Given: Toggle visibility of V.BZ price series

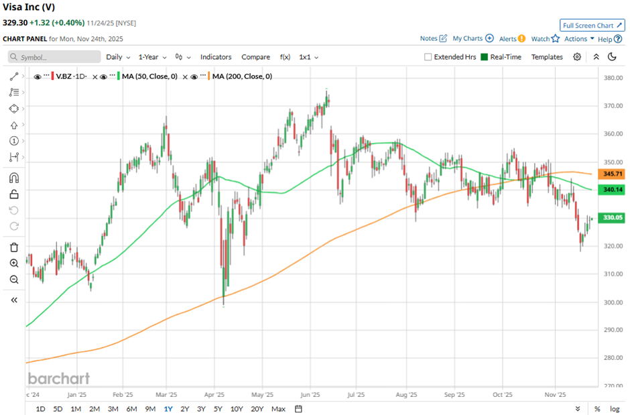Looking at the screenshot, I should (38, 76).
